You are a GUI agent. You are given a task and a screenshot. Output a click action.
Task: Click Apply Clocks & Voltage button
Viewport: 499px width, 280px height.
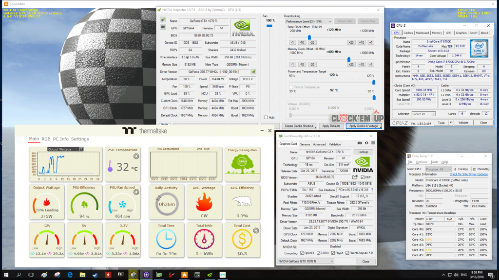pyautogui.click(x=364, y=125)
